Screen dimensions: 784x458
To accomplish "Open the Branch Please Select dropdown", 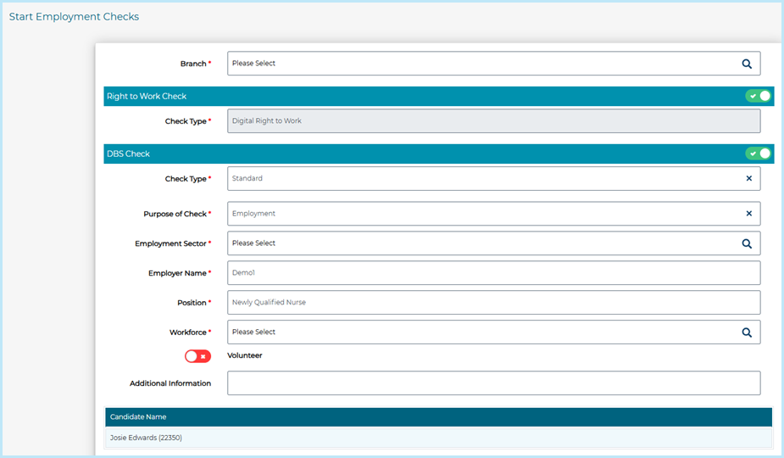I will click(493, 64).
